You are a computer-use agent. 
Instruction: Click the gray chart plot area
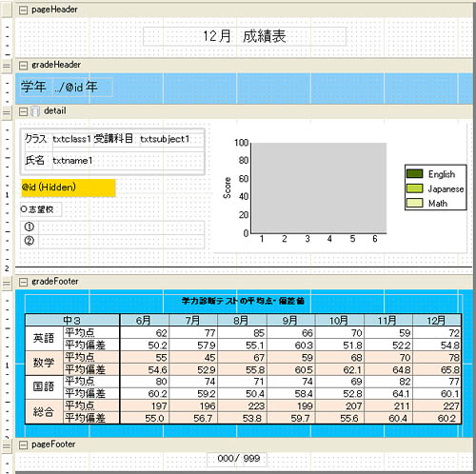(x=319, y=188)
